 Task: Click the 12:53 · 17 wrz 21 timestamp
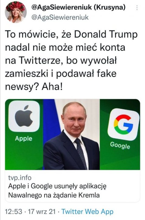pos(30,211)
